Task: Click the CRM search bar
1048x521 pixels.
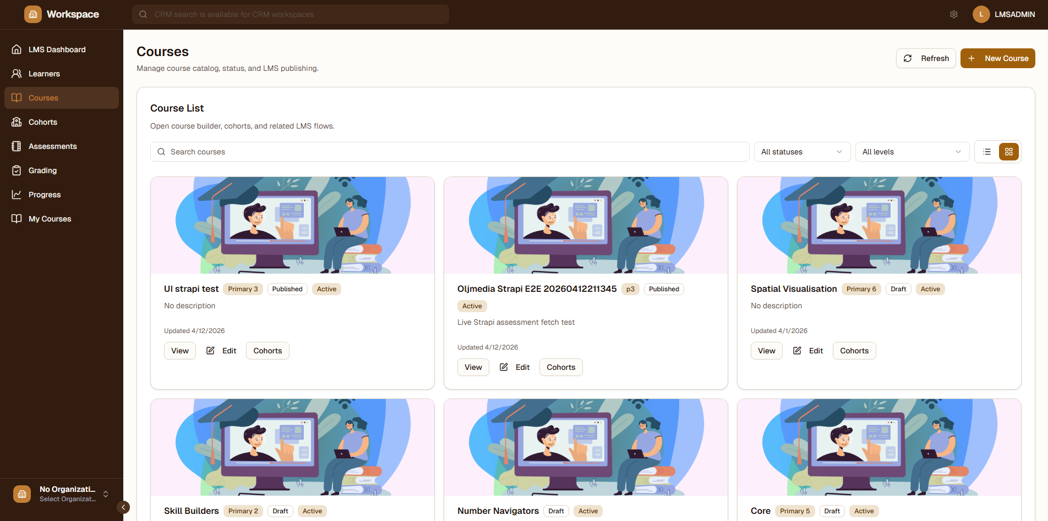Action: click(291, 14)
